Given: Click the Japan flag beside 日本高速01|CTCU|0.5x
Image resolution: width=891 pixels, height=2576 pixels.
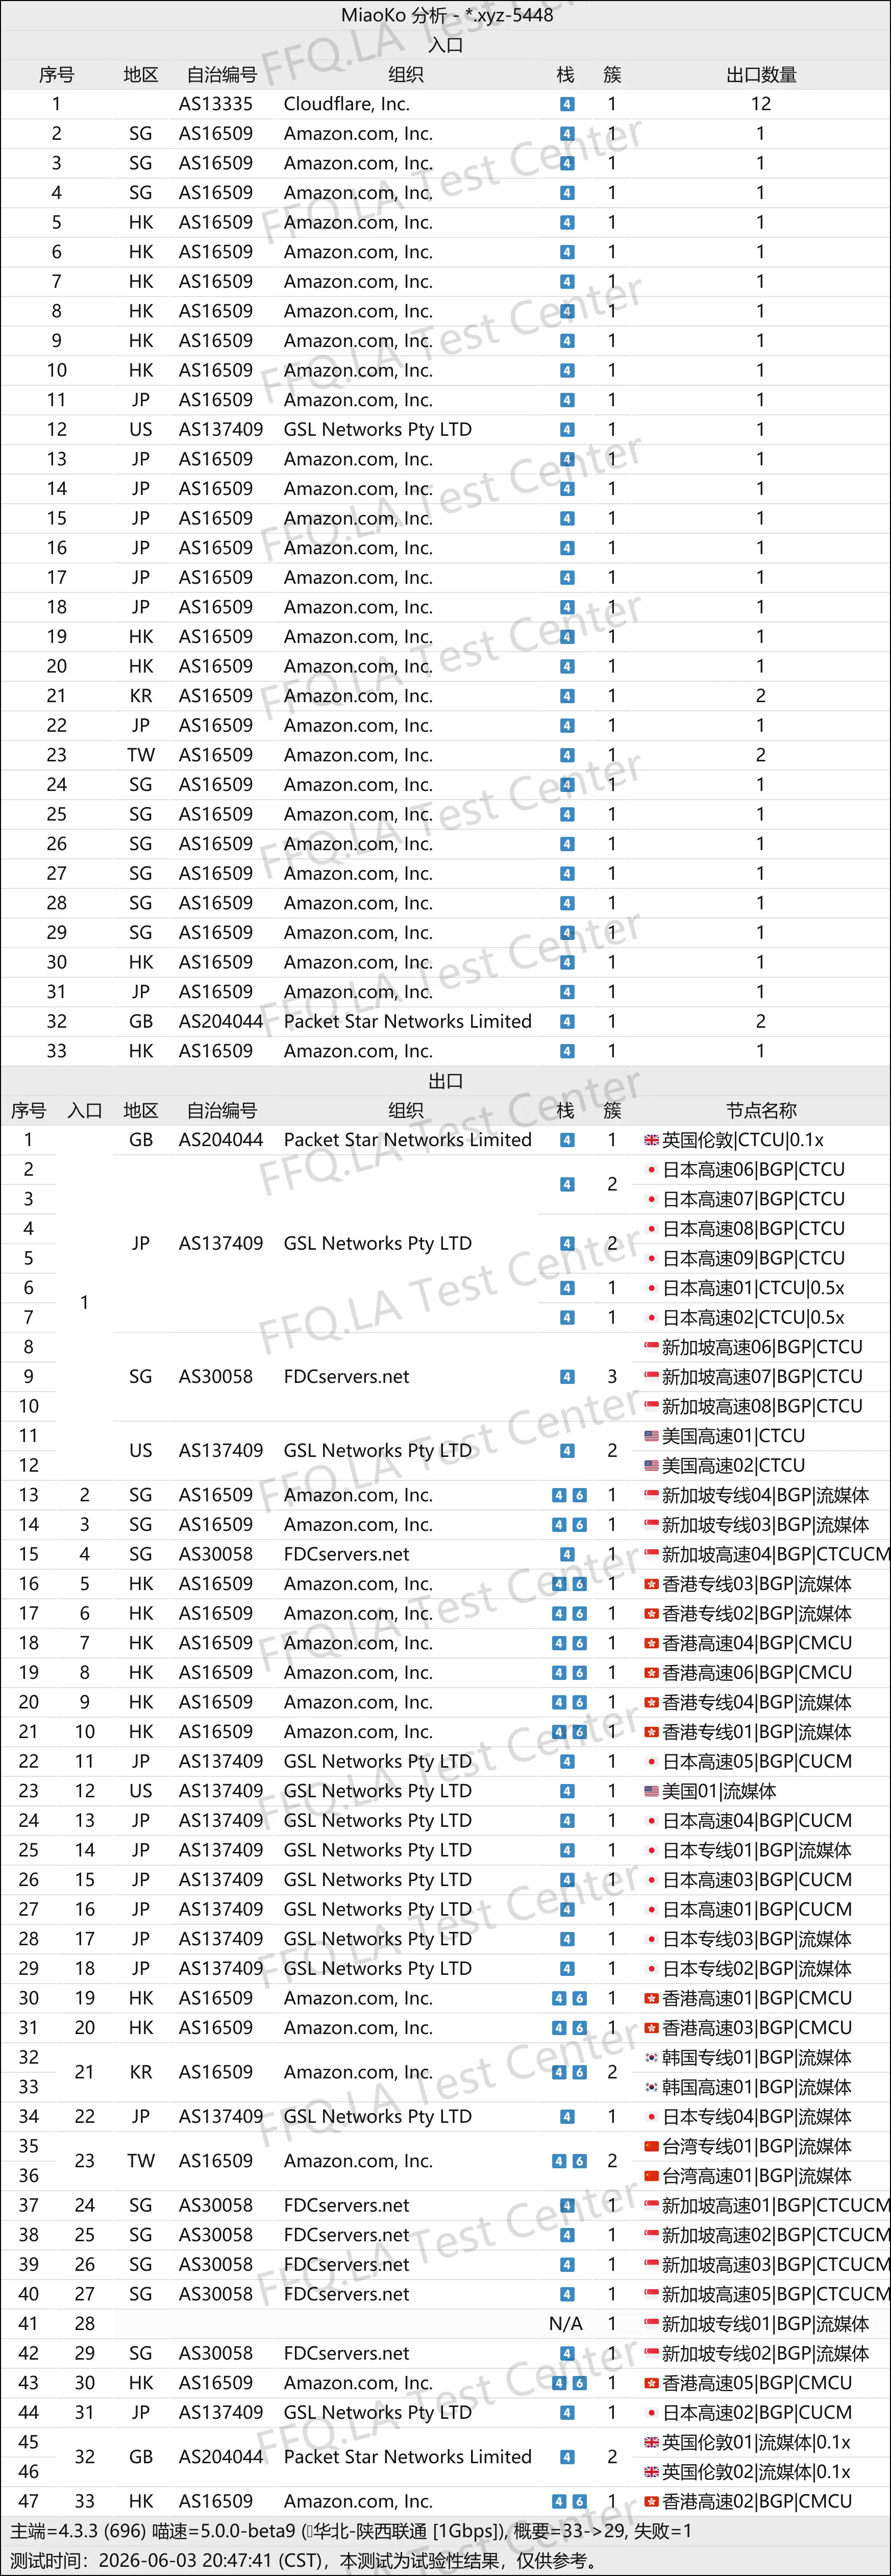Looking at the screenshot, I should 651,1288.
